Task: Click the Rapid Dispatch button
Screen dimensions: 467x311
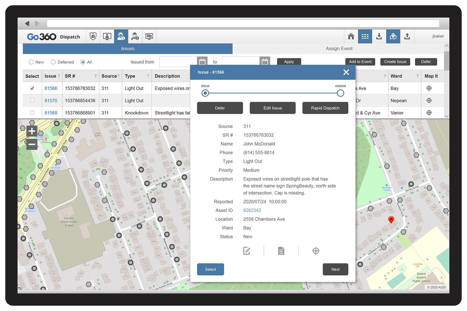Action: coord(325,108)
